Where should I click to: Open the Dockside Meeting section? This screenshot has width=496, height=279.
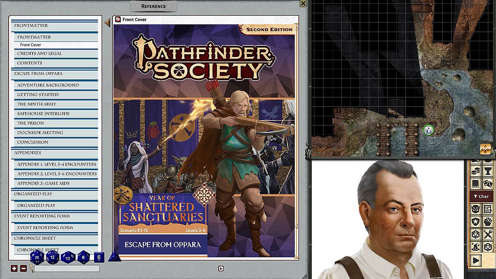[56, 133]
